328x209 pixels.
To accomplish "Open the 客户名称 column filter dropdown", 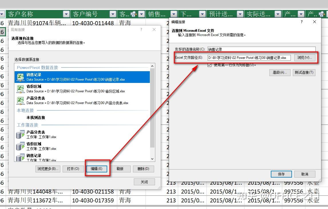I will [x=66, y=13].
